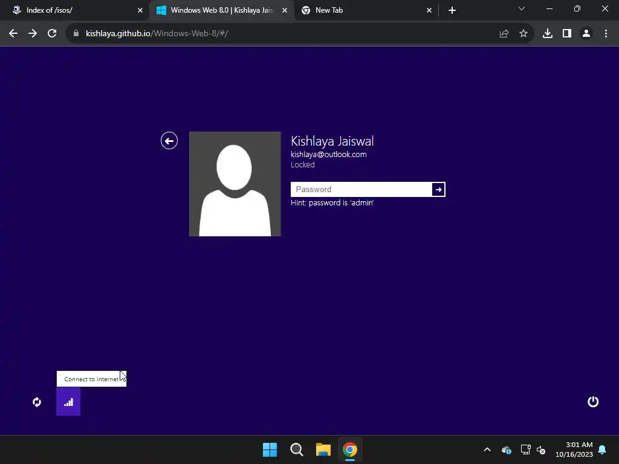Bookmark this page with the star
The height and width of the screenshot is (464, 619).
pos(523,34)
